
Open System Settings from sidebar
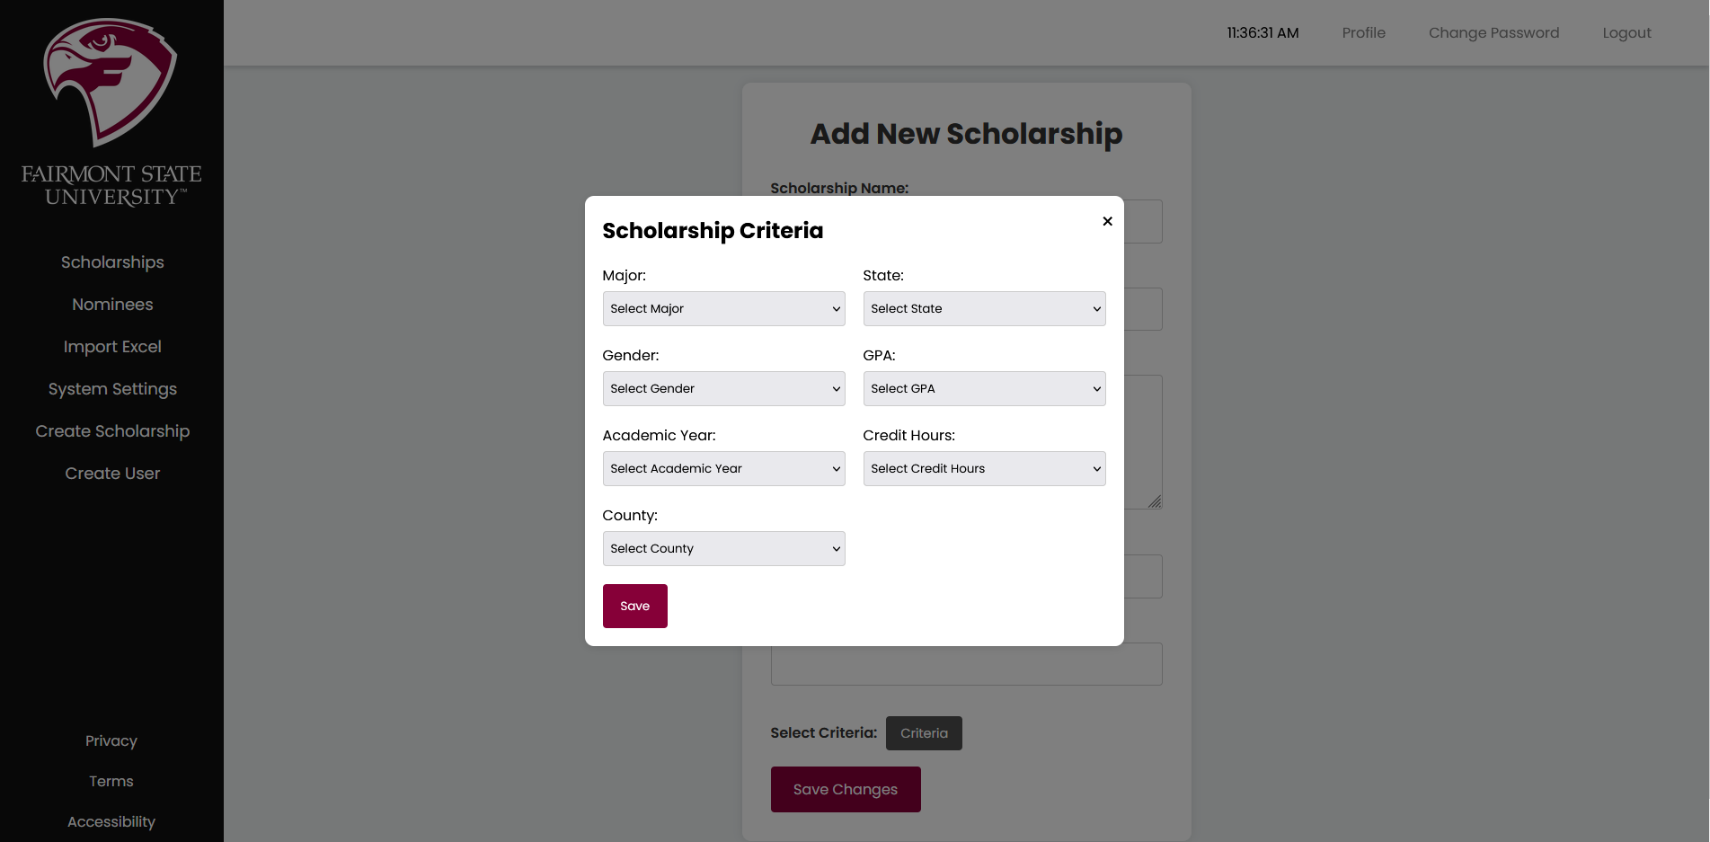tap(112, 389)
